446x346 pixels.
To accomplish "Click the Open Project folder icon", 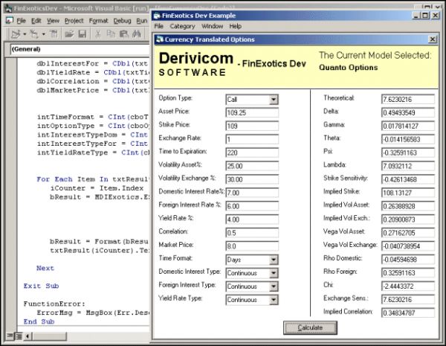I will click(69, 34).
